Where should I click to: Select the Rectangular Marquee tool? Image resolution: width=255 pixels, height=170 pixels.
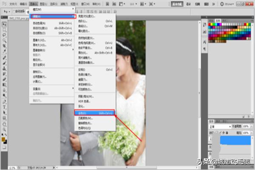click(4, 30)
